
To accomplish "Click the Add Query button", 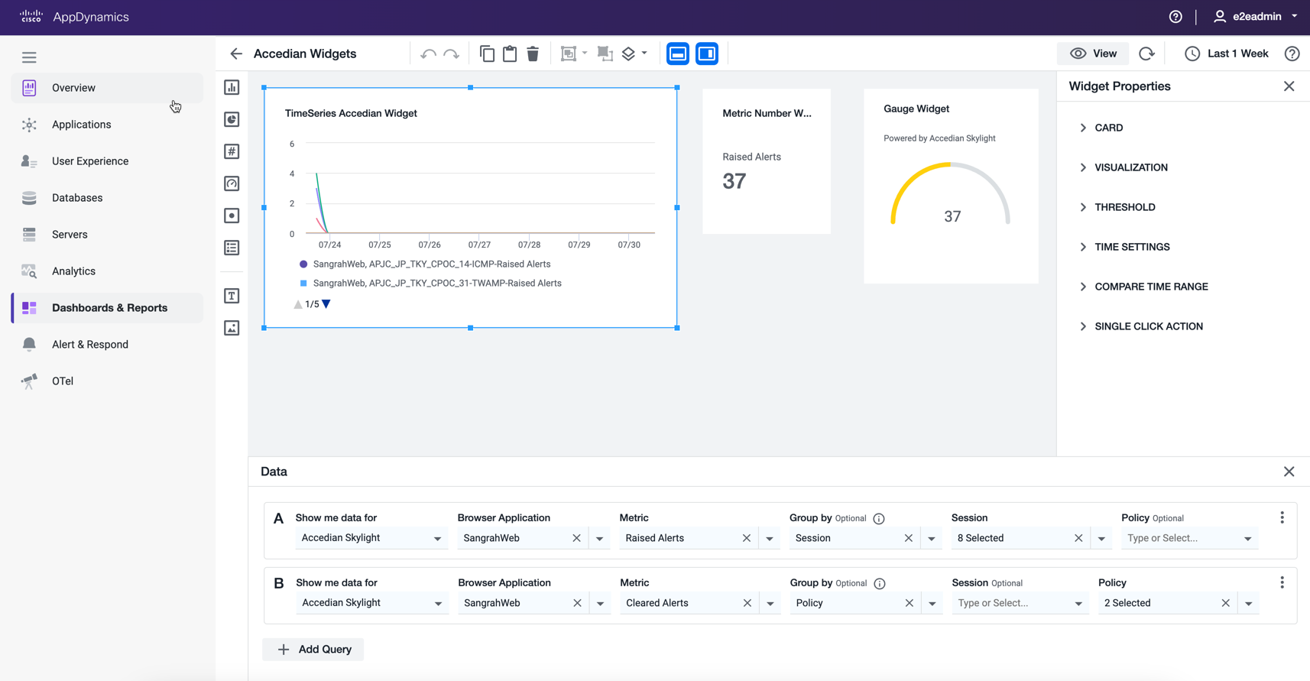I will coord(313,649).
